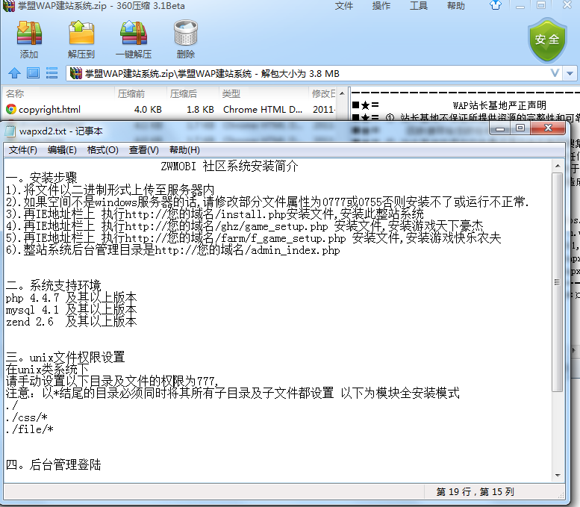This screenshot has width=580, height=507.
Task: Close the wapxd2.txt Notepad window
Action: [548, 128]
